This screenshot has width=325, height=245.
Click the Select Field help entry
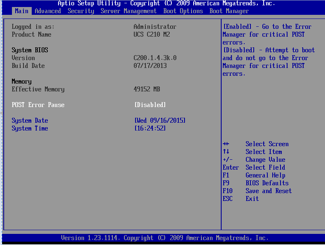click(265, 167)
